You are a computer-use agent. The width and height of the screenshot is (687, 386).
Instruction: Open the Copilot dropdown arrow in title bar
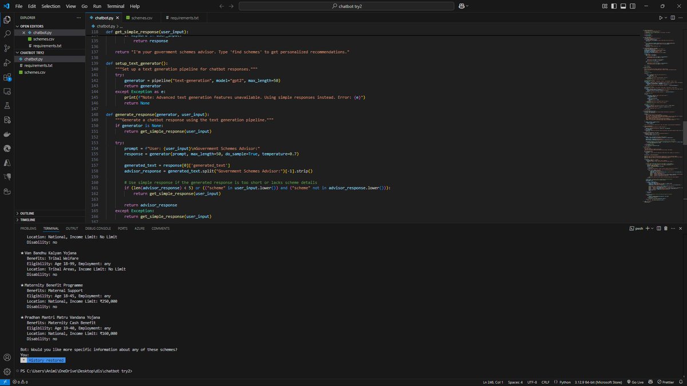click(x=467, y=6)
